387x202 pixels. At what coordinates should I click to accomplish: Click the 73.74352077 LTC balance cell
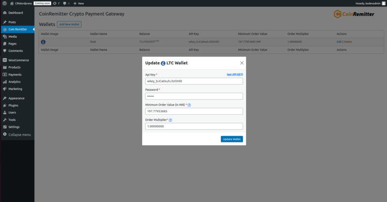tap(149, 42)
